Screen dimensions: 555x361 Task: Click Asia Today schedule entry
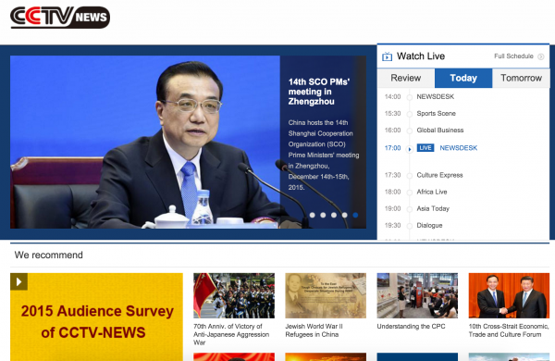tap(433, 208)
